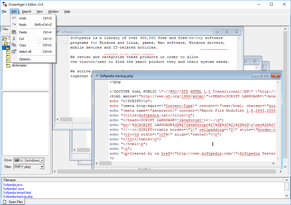Click left arrow of main workspace horizontal scrollbar
The height and width of the screenshot is (205, 291).
tap(55, 172)
